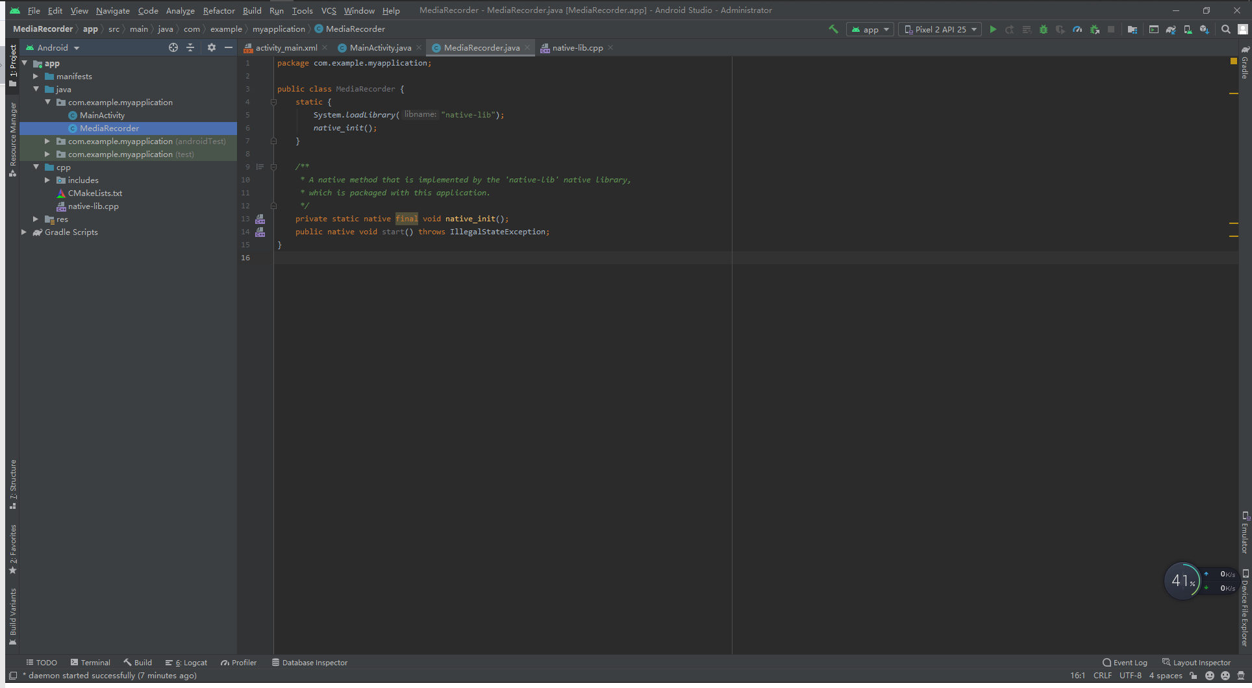Collapse the cpp folder

click(x=36, y=167)
